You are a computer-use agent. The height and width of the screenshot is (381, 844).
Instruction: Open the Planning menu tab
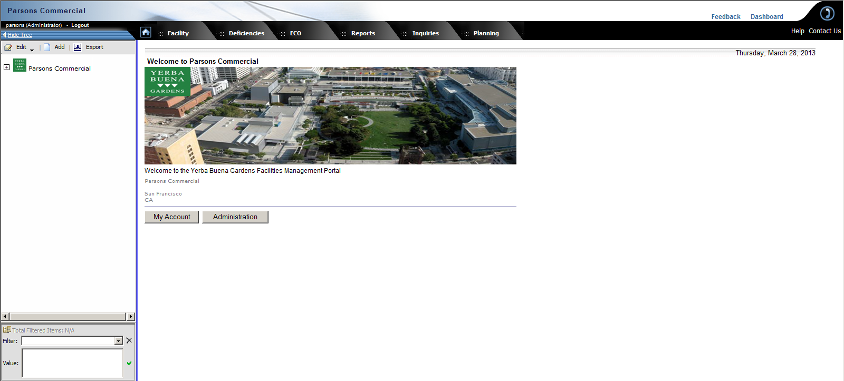(486, 33)
